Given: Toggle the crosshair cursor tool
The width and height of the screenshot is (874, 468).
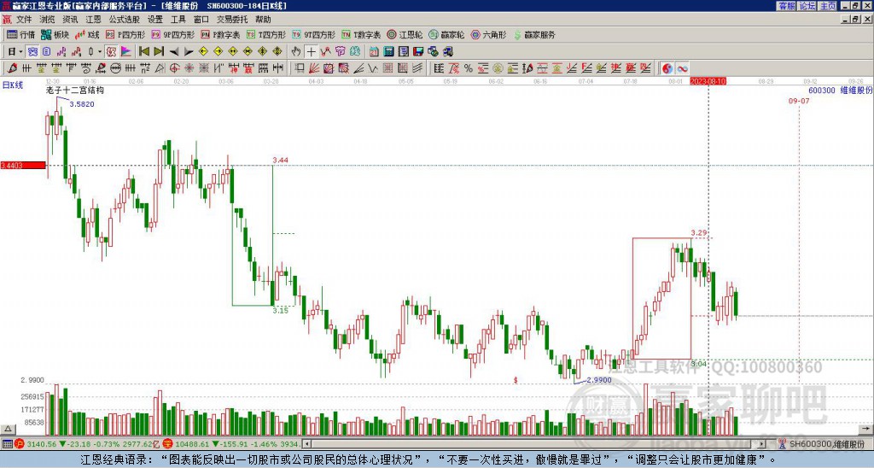Looking at the screenshot, I should coord(311,52).
